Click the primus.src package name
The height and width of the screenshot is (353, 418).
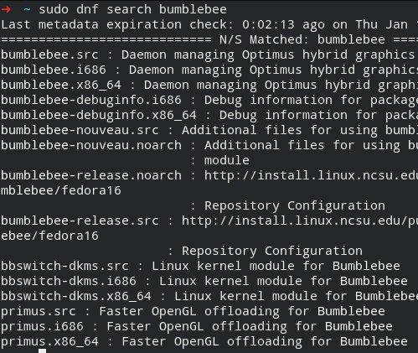coord(39,311)
